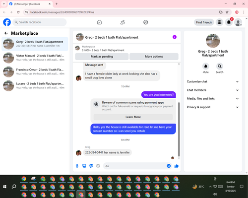Open Windows Start button
Viewport: 248px width, 198px height.
click(x=4, y=187)
